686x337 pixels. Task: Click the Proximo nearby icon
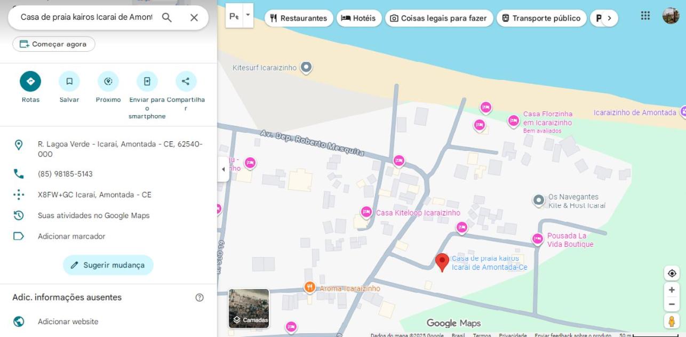click(108, 82)
